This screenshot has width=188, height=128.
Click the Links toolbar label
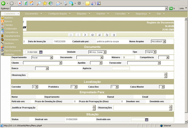coord(182,9)
